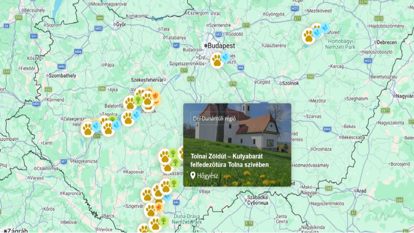The width and height of the screenshot is (414, 233).
Task: Open the blue footprint marker above the M6 sign
Action: coord(167,197)
